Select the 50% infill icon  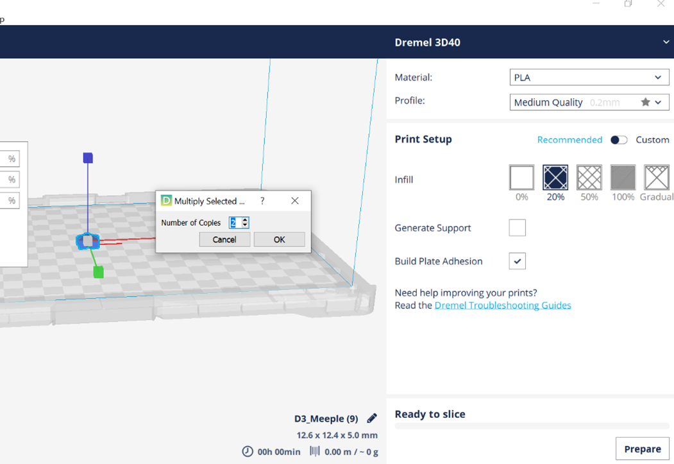coord(589,177)
